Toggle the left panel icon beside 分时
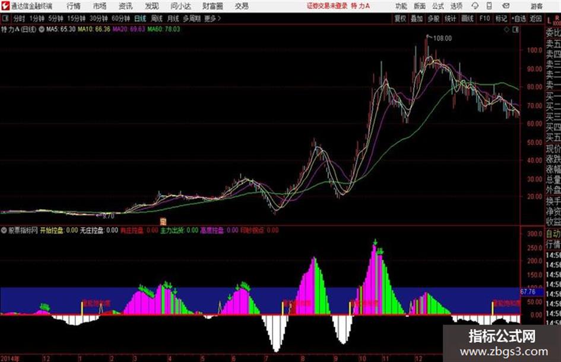 [5, 18]
